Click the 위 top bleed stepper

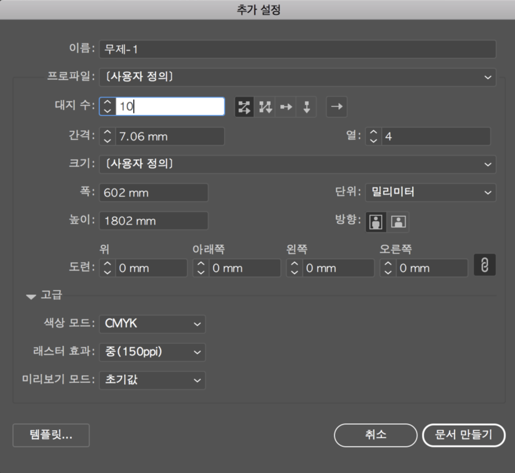click(108, 268)
